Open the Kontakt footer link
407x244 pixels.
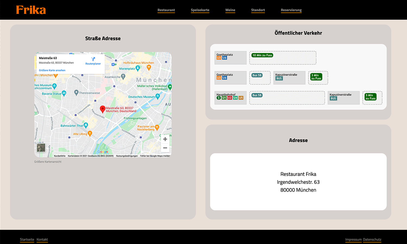point(42,239)
